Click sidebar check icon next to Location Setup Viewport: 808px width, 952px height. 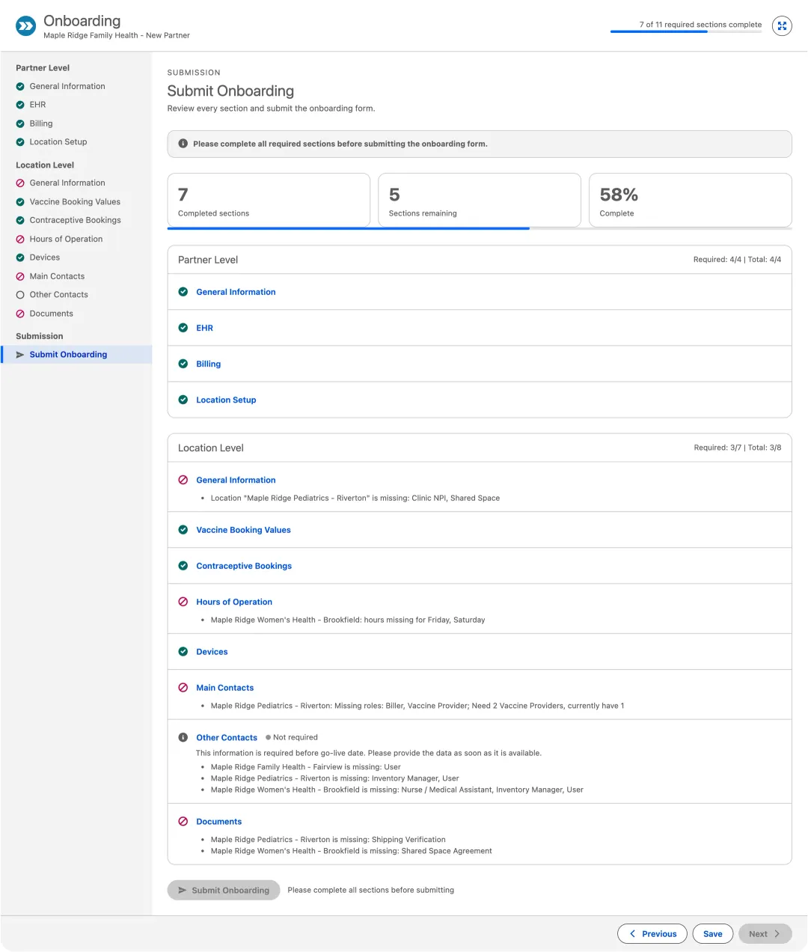pos(20,142)
